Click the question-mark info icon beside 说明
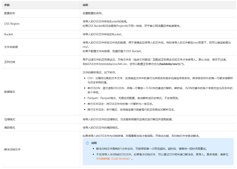 click(x=87, y=143)
